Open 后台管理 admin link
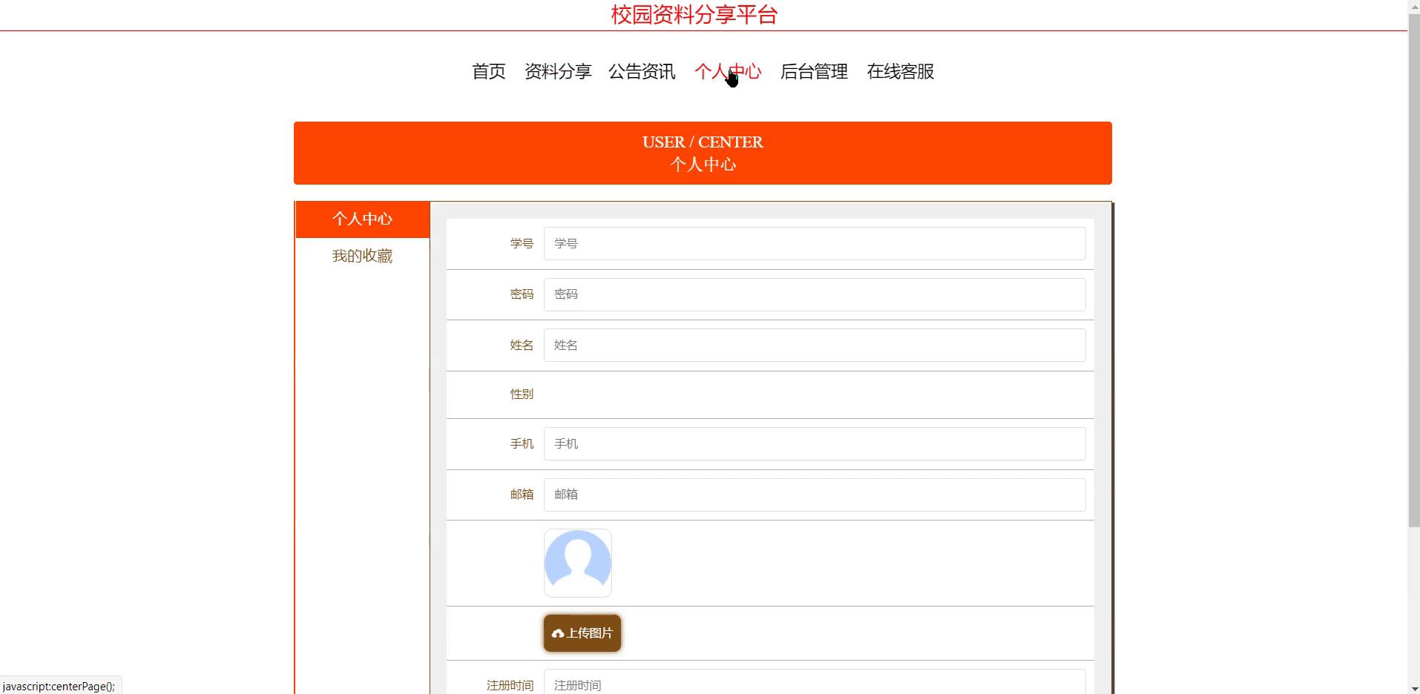1420x694 pixels. (814, 72)
